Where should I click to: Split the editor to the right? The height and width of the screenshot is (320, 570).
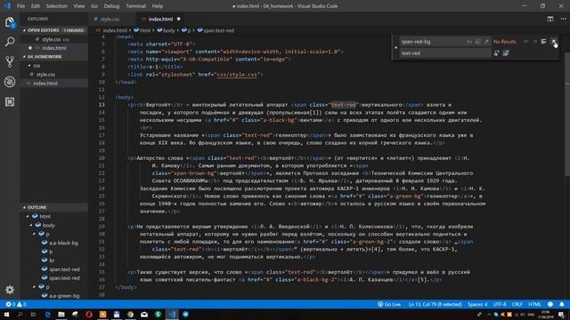click(550, 19)
